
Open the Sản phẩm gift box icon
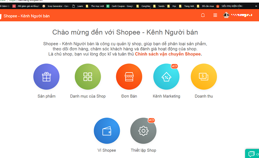point(46,77)
